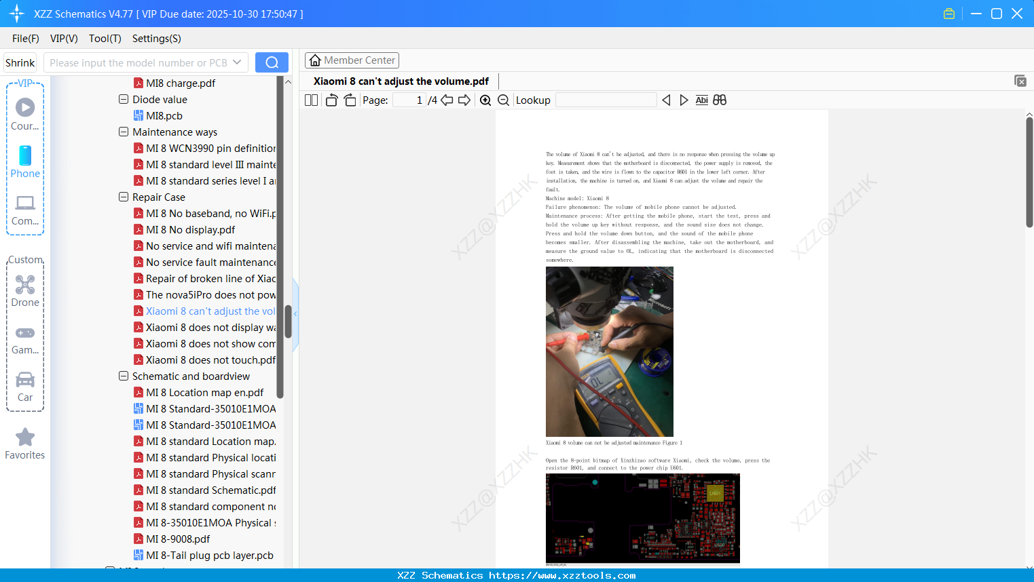Open the Course category in the VIP sidebar

(x=25, y=114)
